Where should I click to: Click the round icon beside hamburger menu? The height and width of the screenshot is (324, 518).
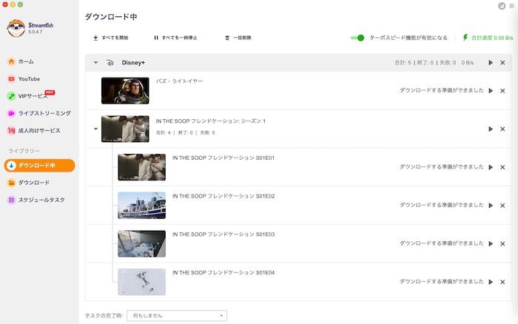[x=502, y=6]
